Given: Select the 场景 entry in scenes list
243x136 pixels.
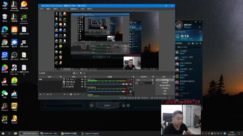Looking at the screenshot, I should coord(50,79).
